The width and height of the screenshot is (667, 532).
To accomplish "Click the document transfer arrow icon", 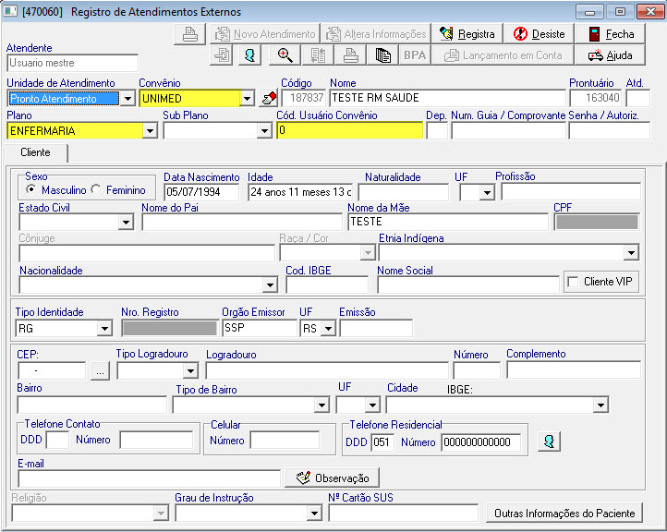I will tap(222, 55).
